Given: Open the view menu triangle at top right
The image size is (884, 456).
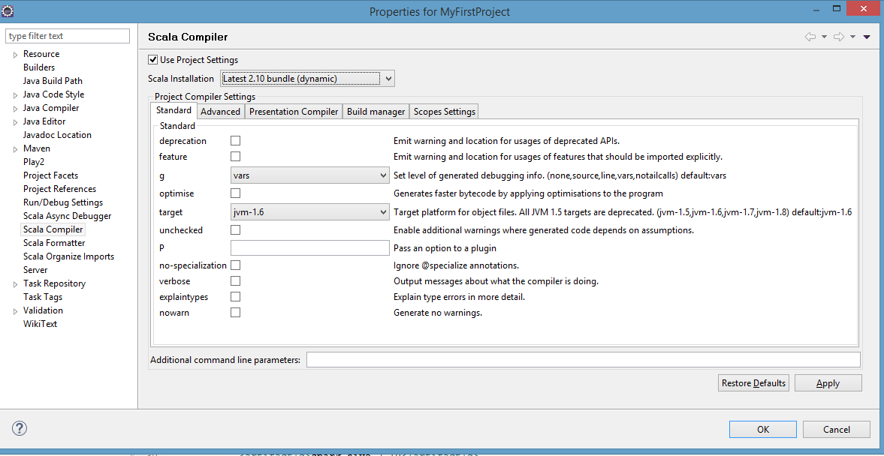Looking at the screenshot, I should 867,37.
